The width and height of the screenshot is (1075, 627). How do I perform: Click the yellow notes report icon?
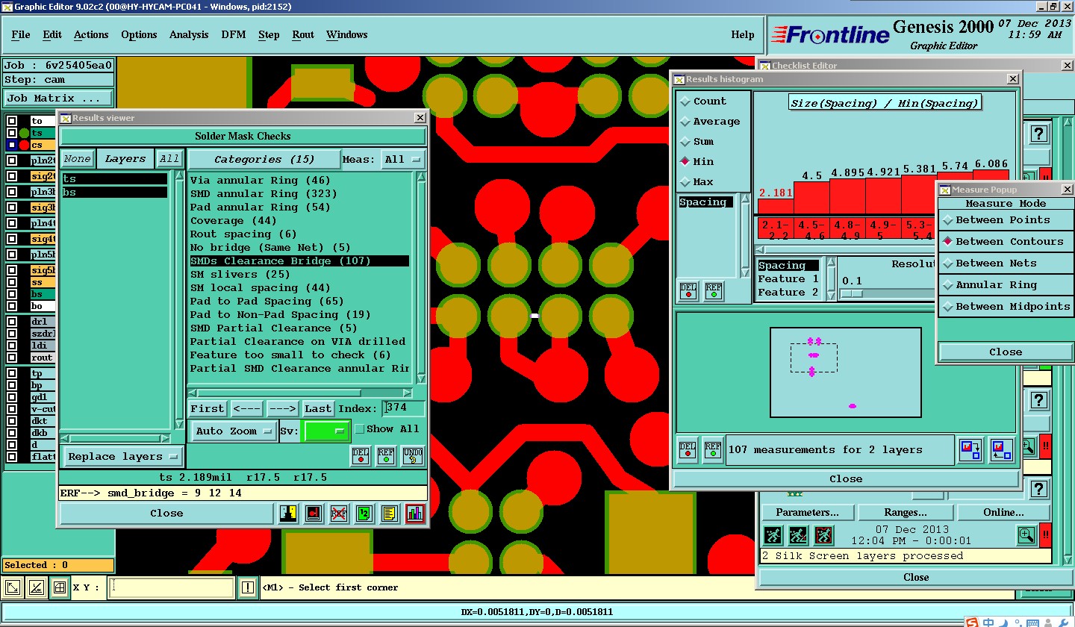pos(389,514)
